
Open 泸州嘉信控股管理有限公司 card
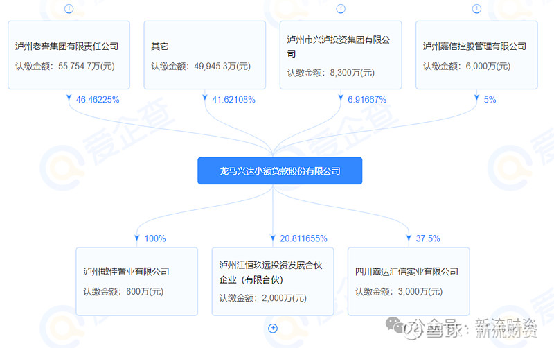(x=476, y=55)
